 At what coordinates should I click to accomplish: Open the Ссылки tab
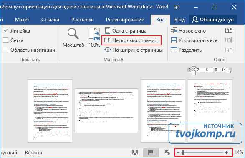click(51, 20)
